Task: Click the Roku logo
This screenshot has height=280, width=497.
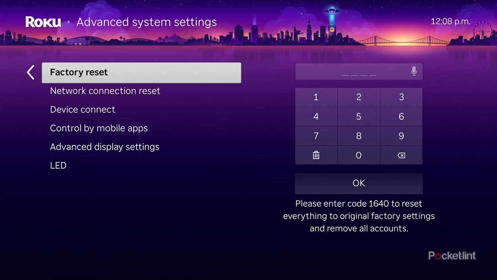Action: (43, 22)
